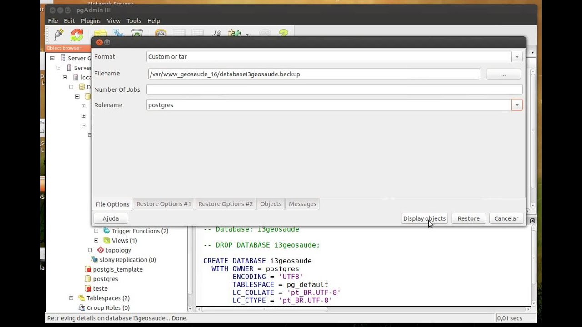Select the topology tree item

coord(118,250)
